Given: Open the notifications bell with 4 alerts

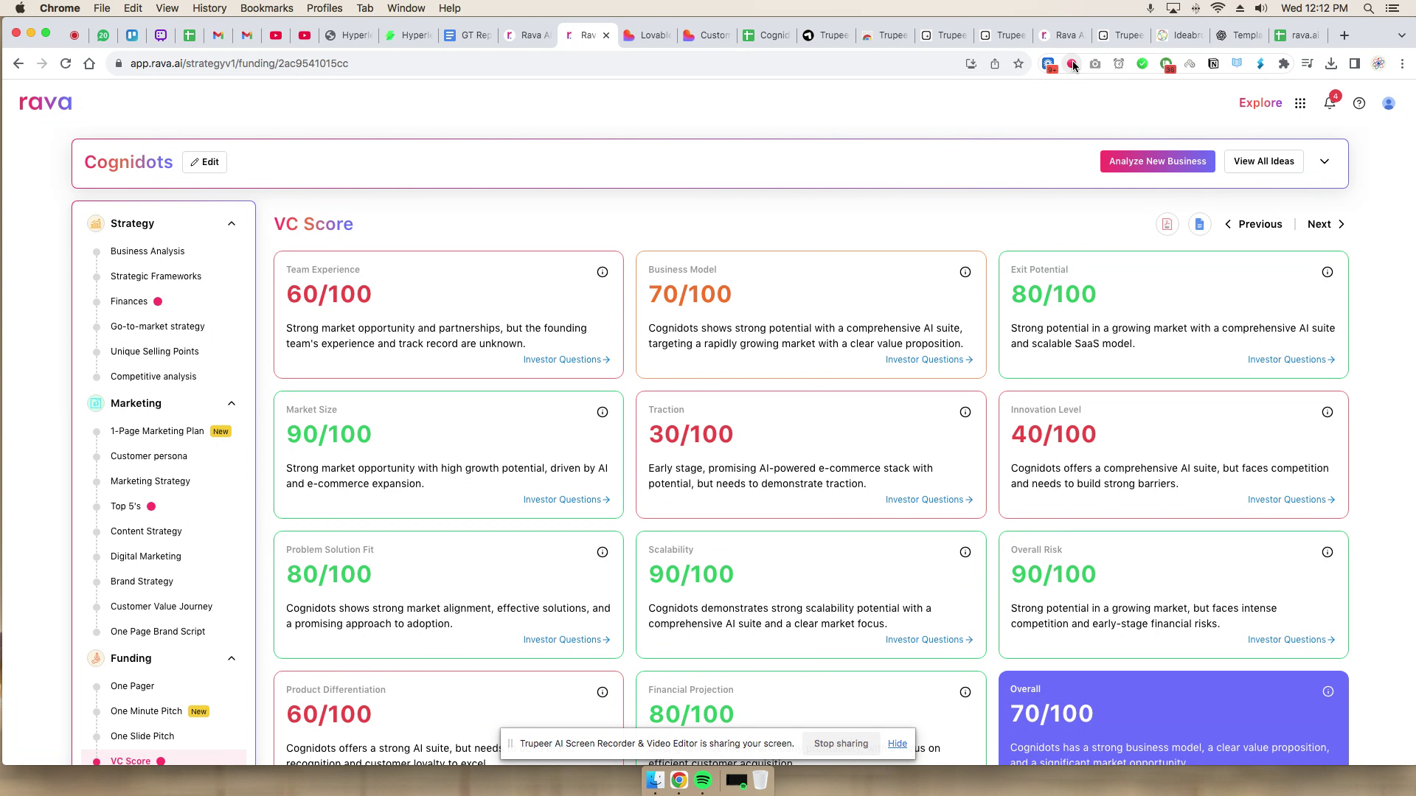Looking at the screenshot, I should 1330,102.
